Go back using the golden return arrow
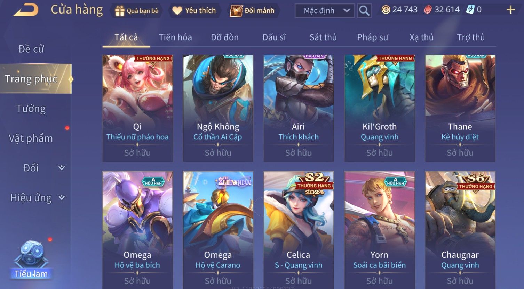This screenshot has width=524, height=289. click(26, 10)
